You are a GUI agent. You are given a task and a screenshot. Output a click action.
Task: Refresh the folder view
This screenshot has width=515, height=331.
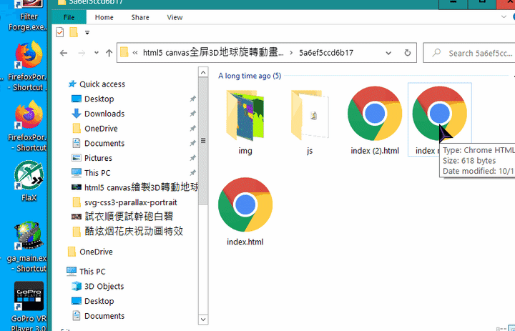[x=407, y=53]
